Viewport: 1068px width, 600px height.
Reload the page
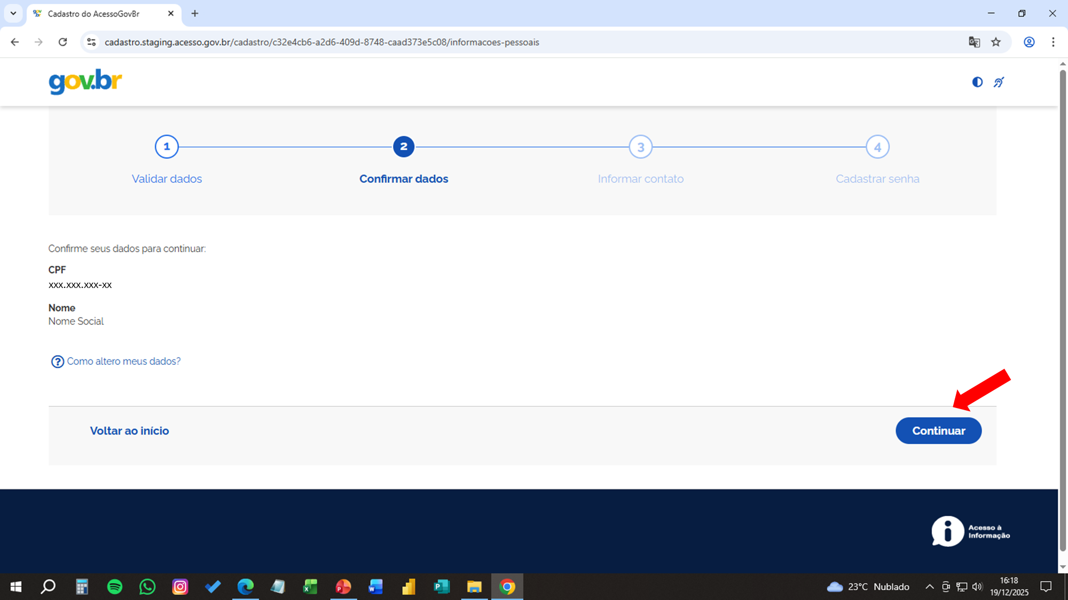click(62, 42)
